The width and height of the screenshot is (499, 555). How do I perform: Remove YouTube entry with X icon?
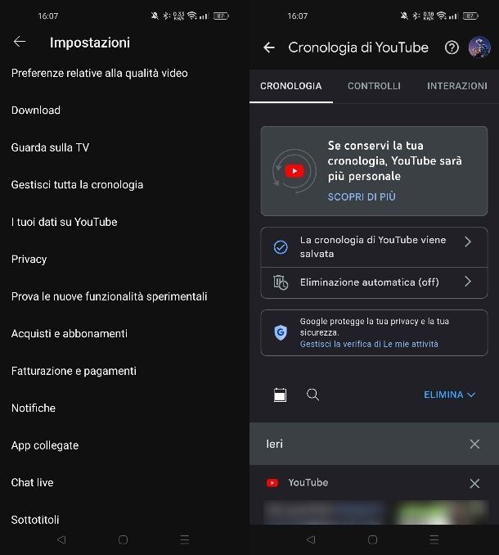click(474, 483)
